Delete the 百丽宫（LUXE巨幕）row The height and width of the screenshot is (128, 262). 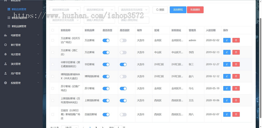pyautogui.click(x=236, y=114)
